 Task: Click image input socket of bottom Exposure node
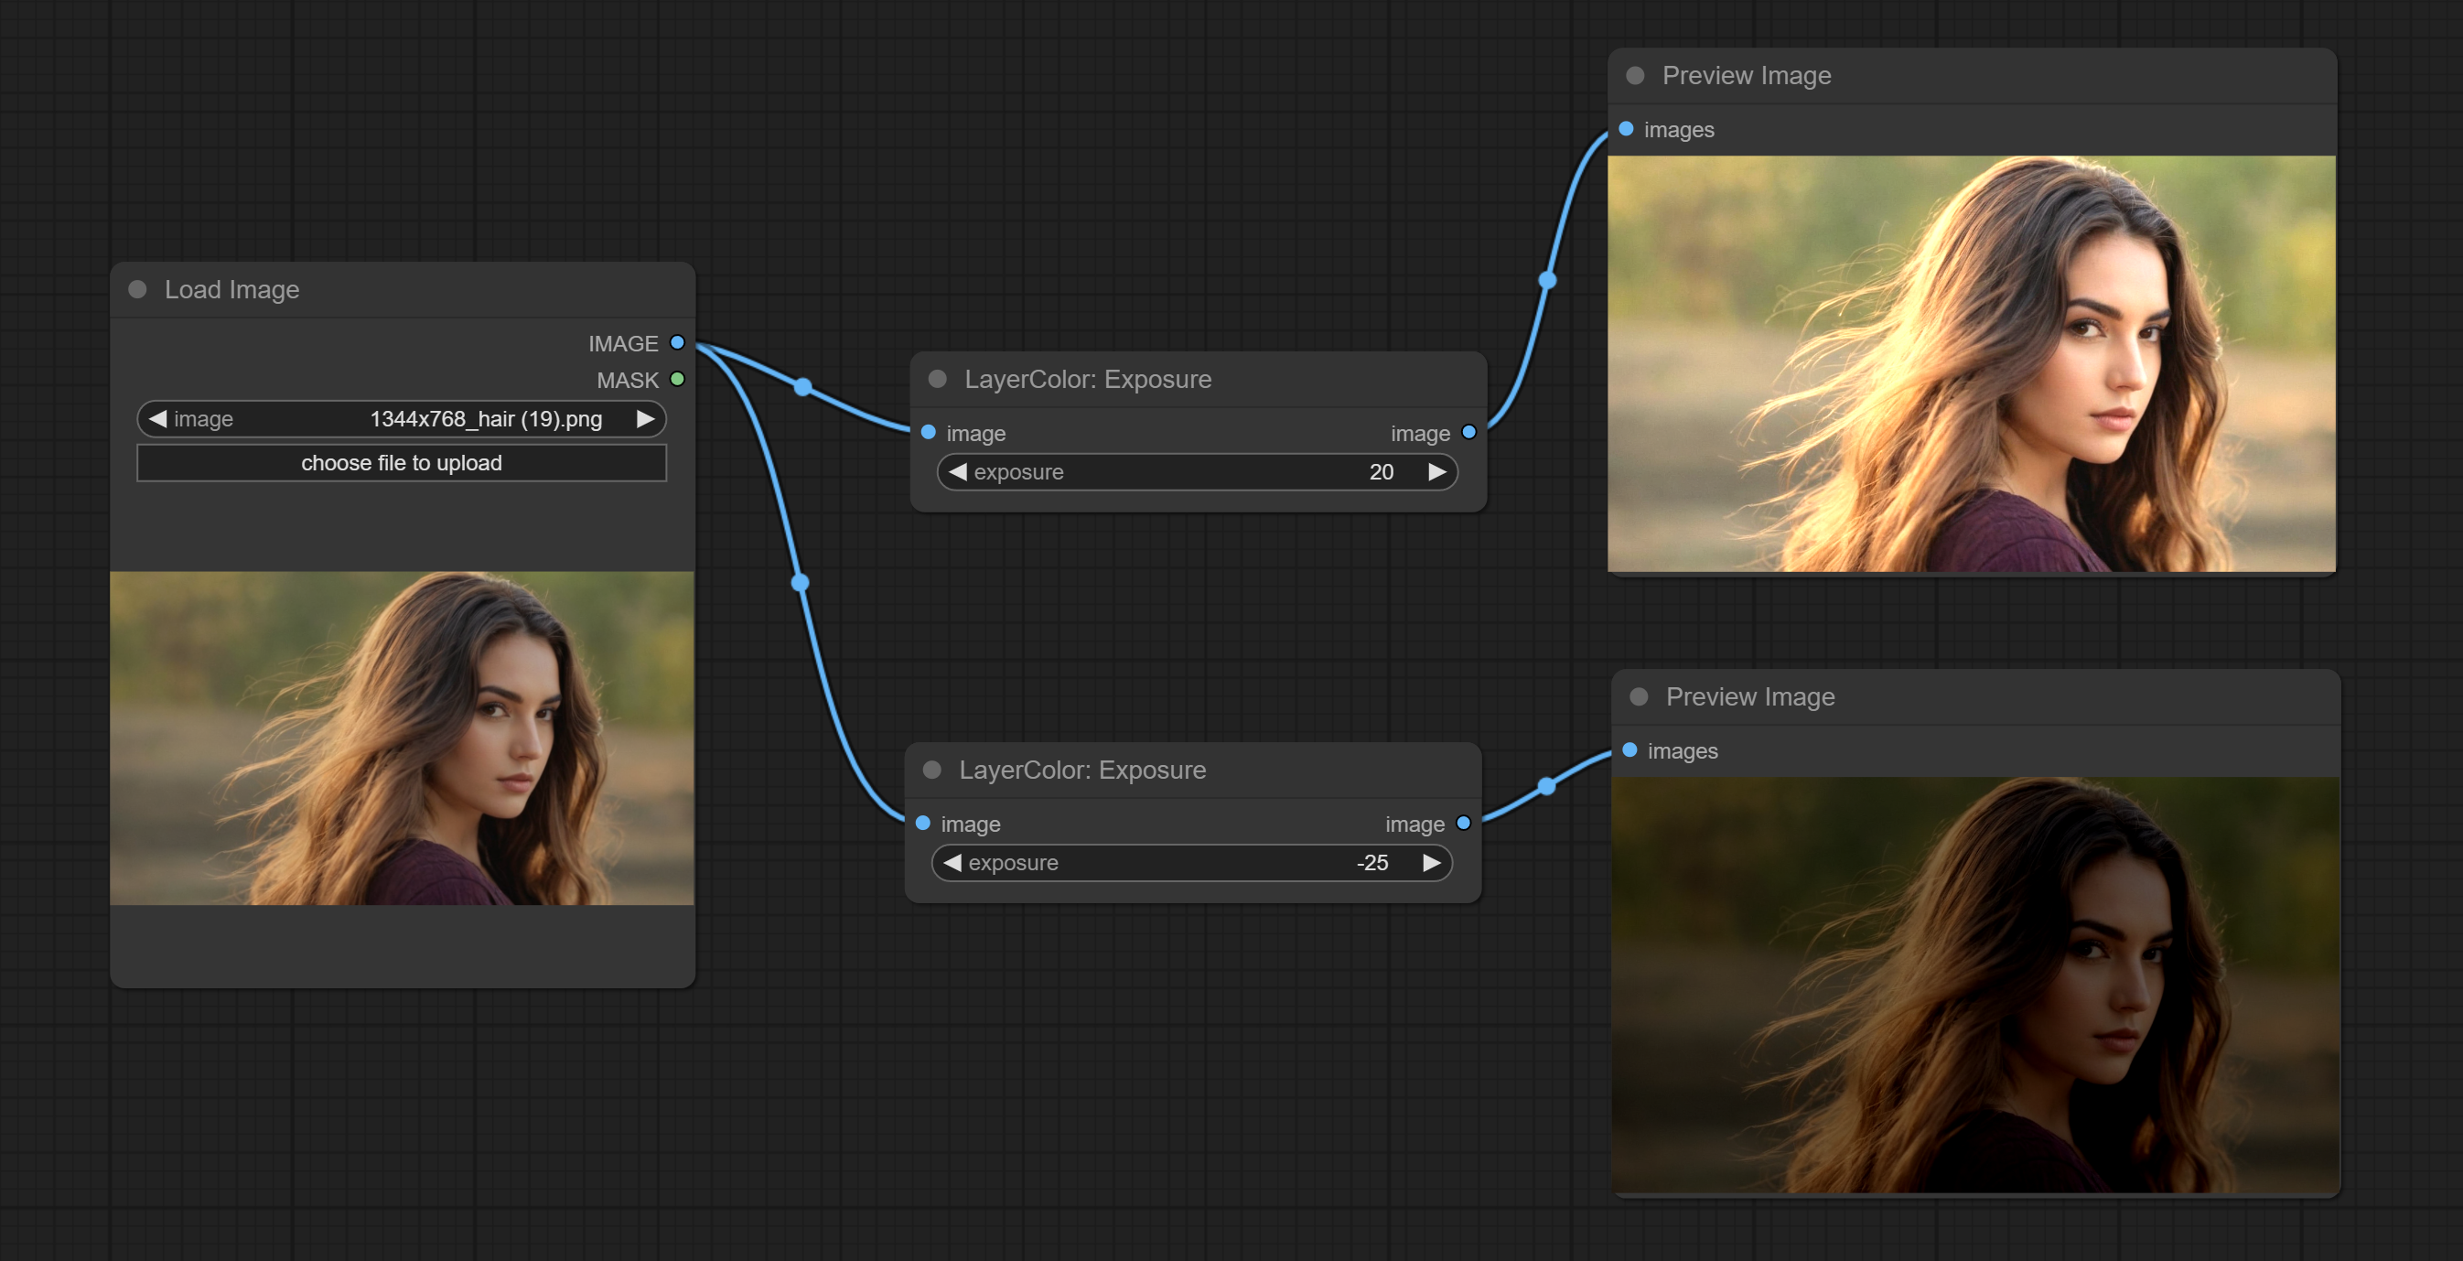[x=922, y=824]
